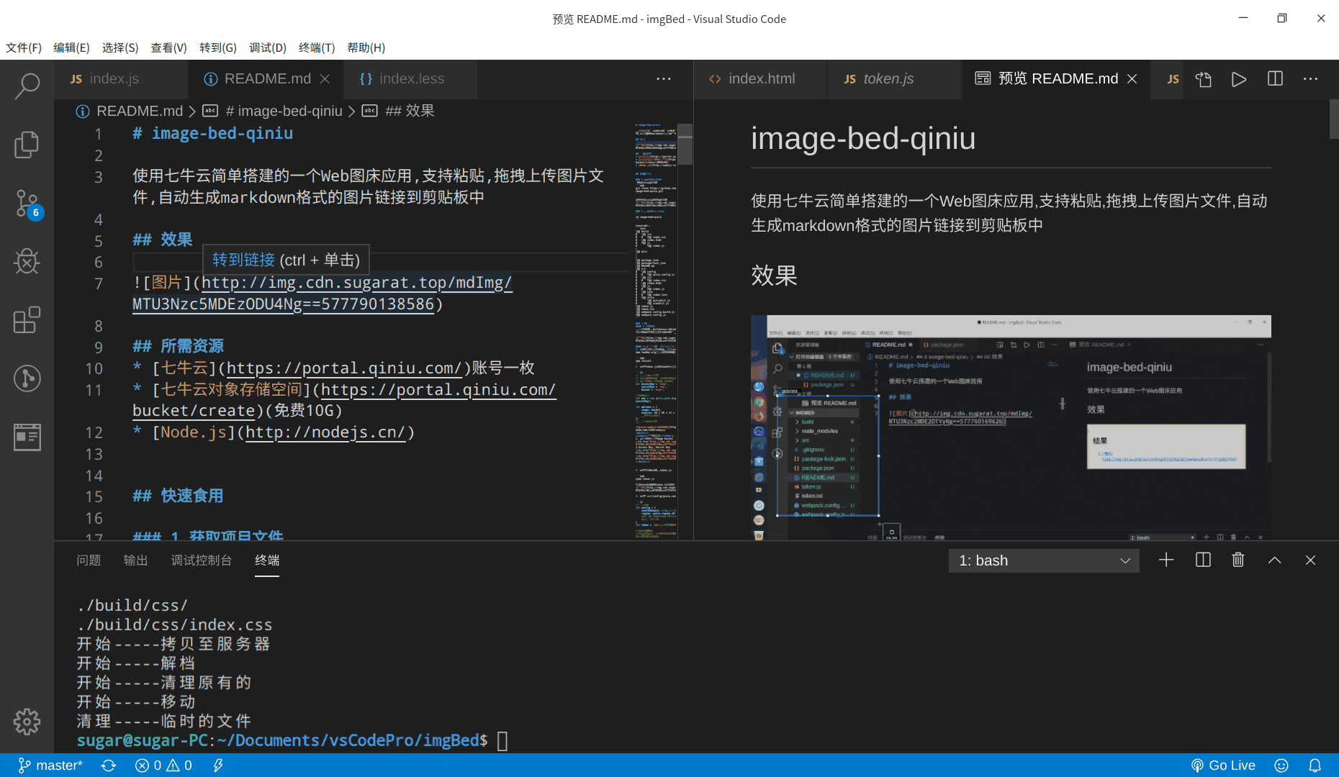Click line number 13 in the gutter
Screen dimensions: 1339x777
[x=94, y=454]
